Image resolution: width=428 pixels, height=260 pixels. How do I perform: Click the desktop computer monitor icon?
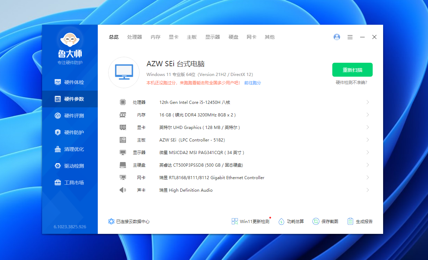124,72
